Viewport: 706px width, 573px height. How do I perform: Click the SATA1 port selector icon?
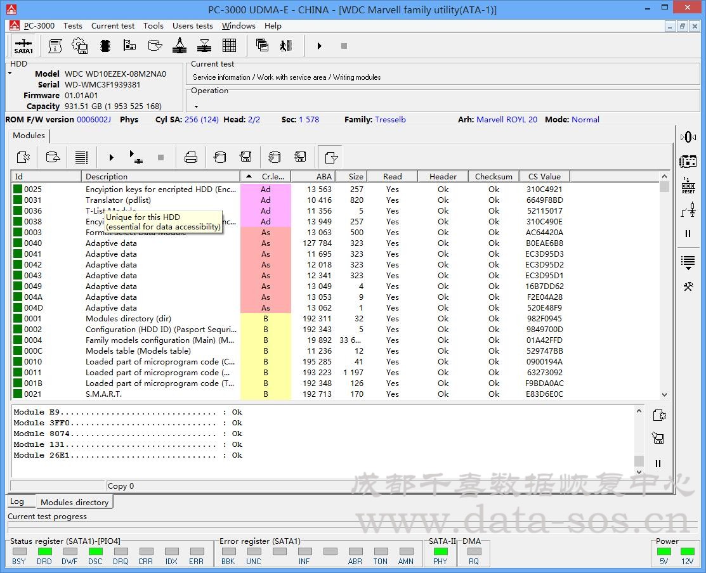[23, 46]
